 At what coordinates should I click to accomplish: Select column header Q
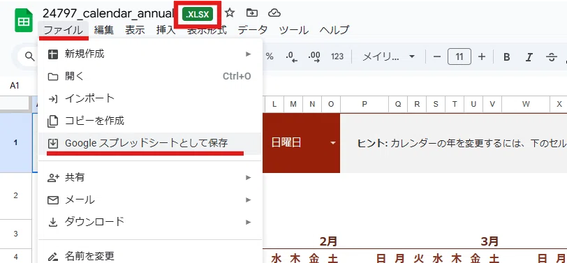point(398,104)
